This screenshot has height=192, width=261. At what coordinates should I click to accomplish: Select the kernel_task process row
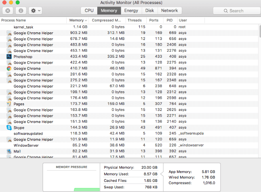129,27
